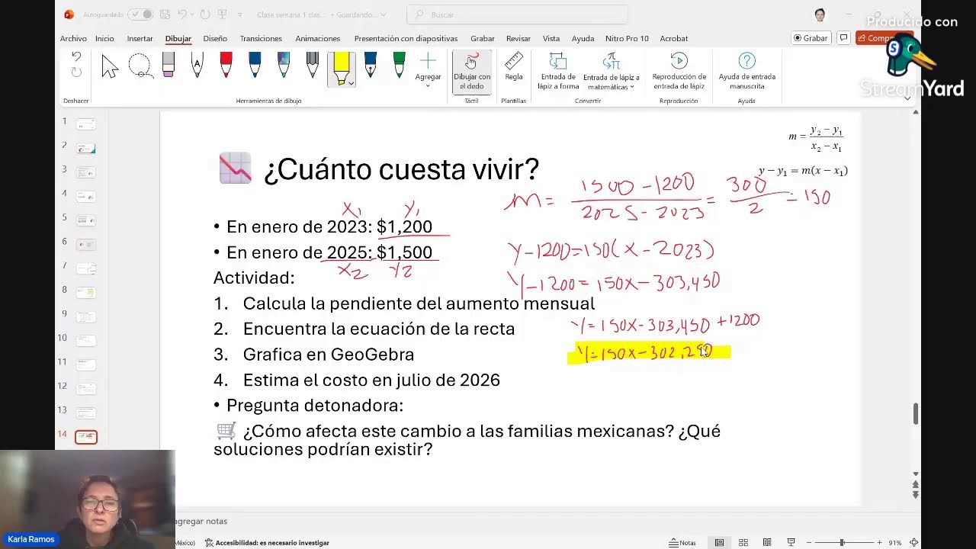Select the arrow selection tool
The width and height of the screenshot is (976, 549).
coord(110,67)
